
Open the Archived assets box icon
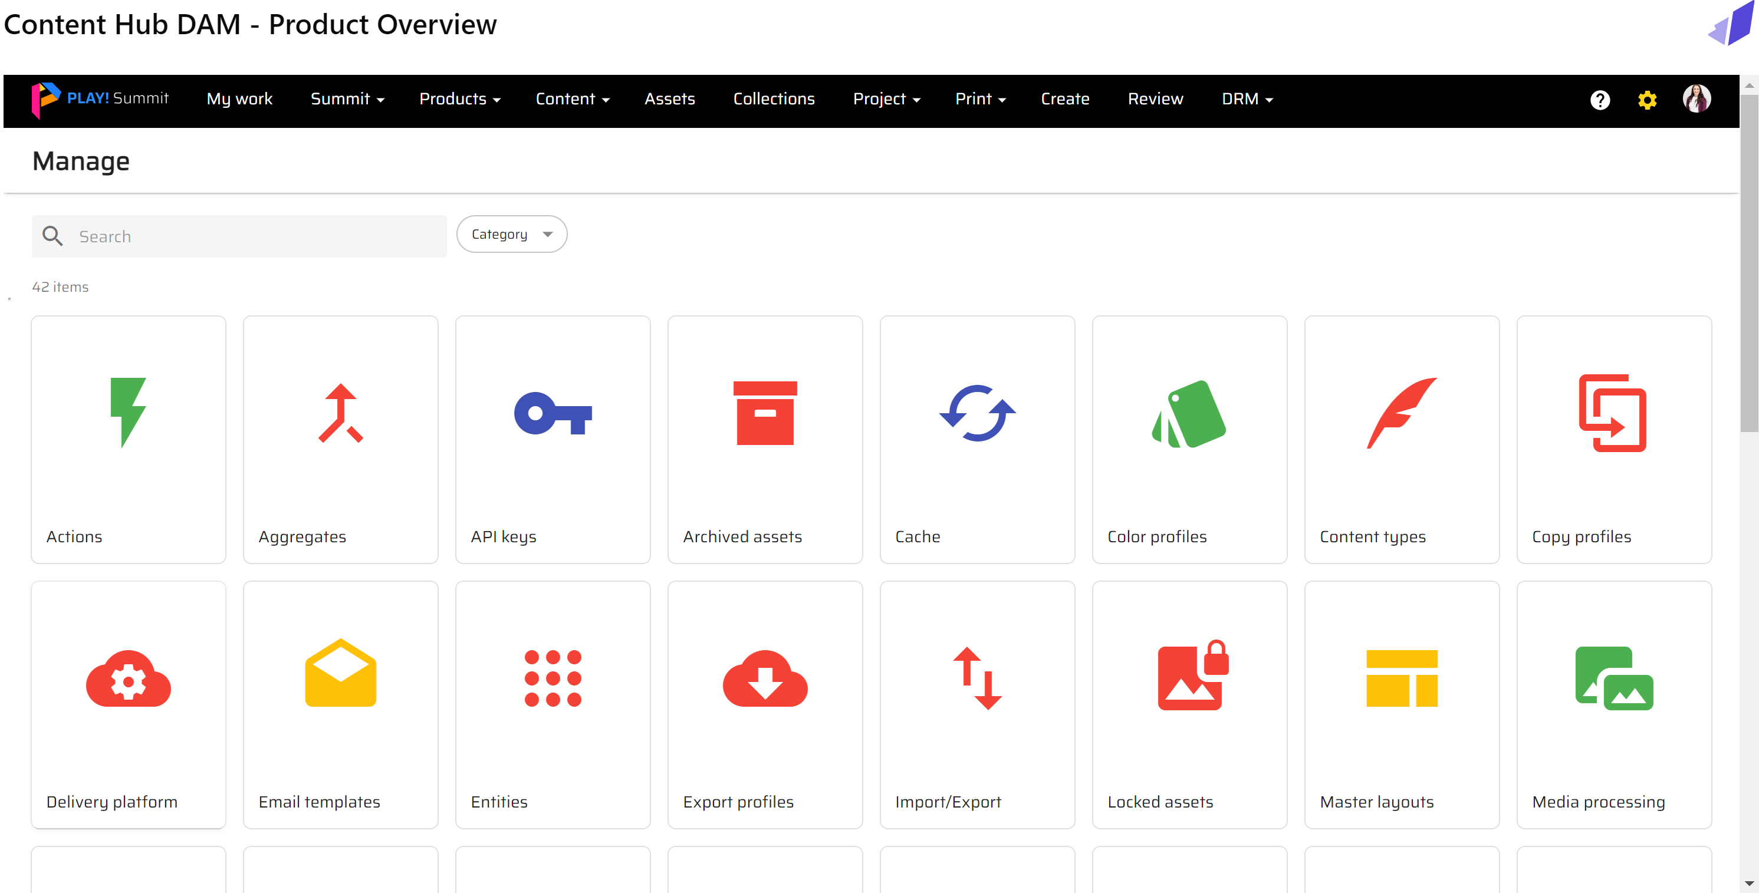click(x=765, y=413)
